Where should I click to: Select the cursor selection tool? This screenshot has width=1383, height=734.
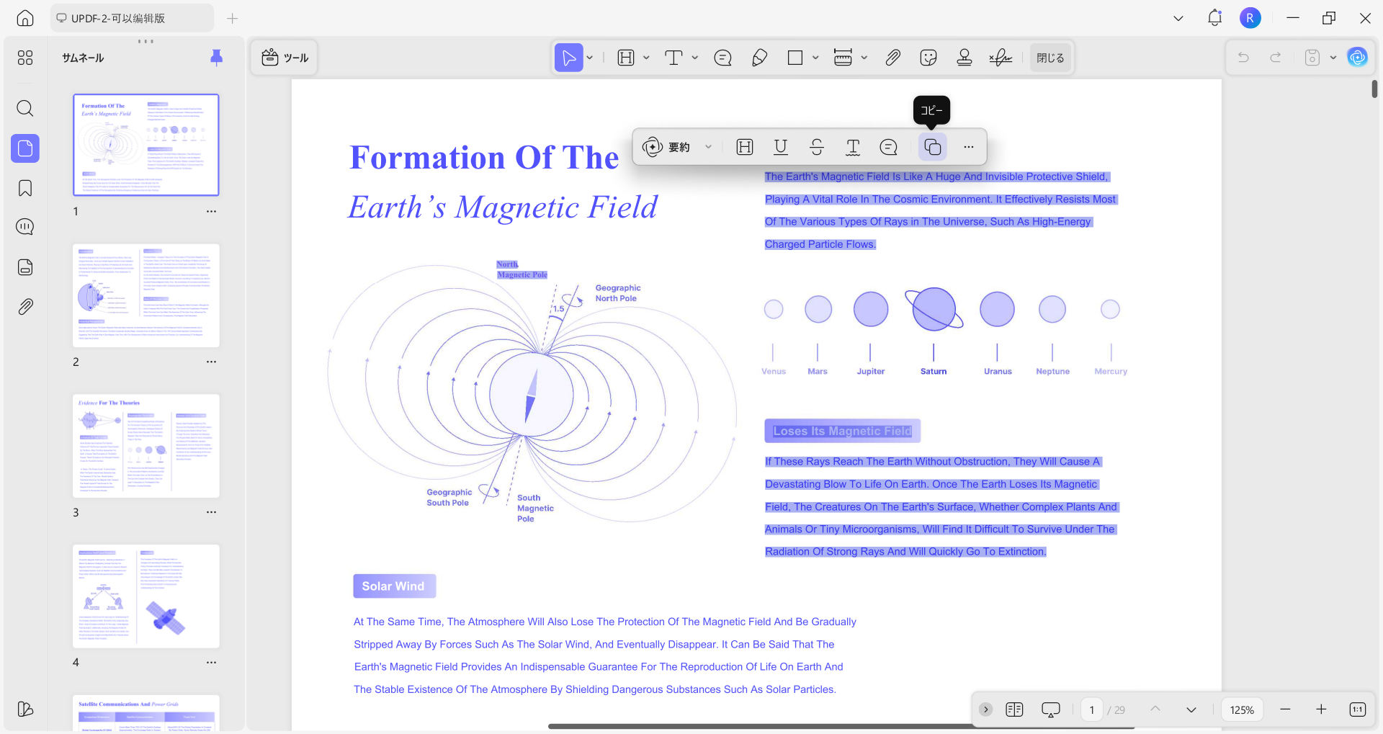568,58
